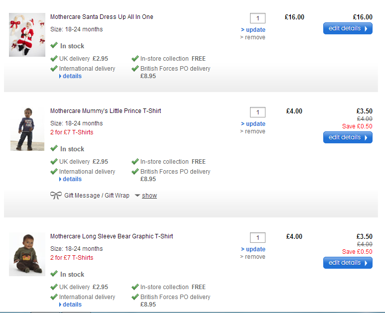Update quantity for Little Prince T-Shirt
The image size is (385, 313).
tap(255, 124)
